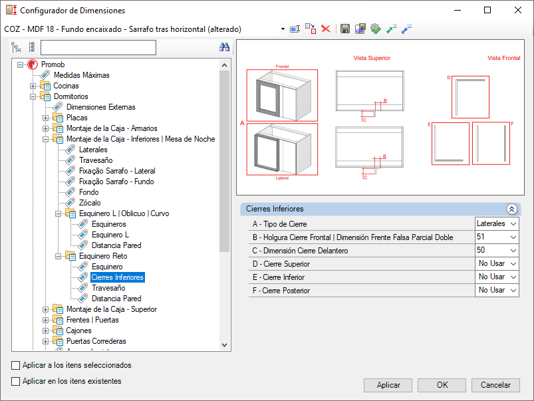The width and height of the screenshot is (534, 401).
Task: Enable Aplicar a los itens seleccionados checkbox
Action: coord(16,365)
